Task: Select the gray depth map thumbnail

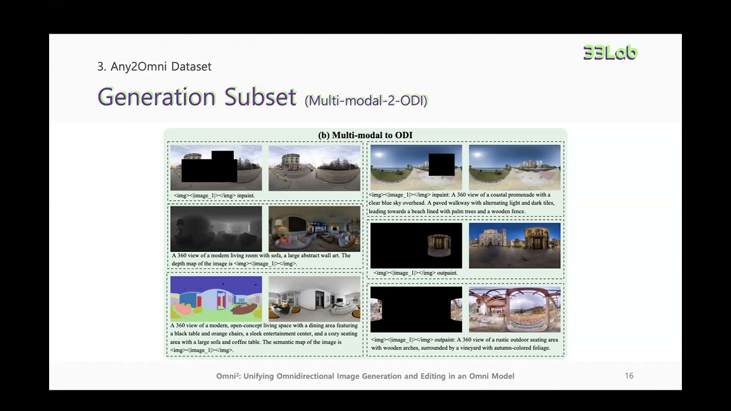Action: (x=216, y=228)
